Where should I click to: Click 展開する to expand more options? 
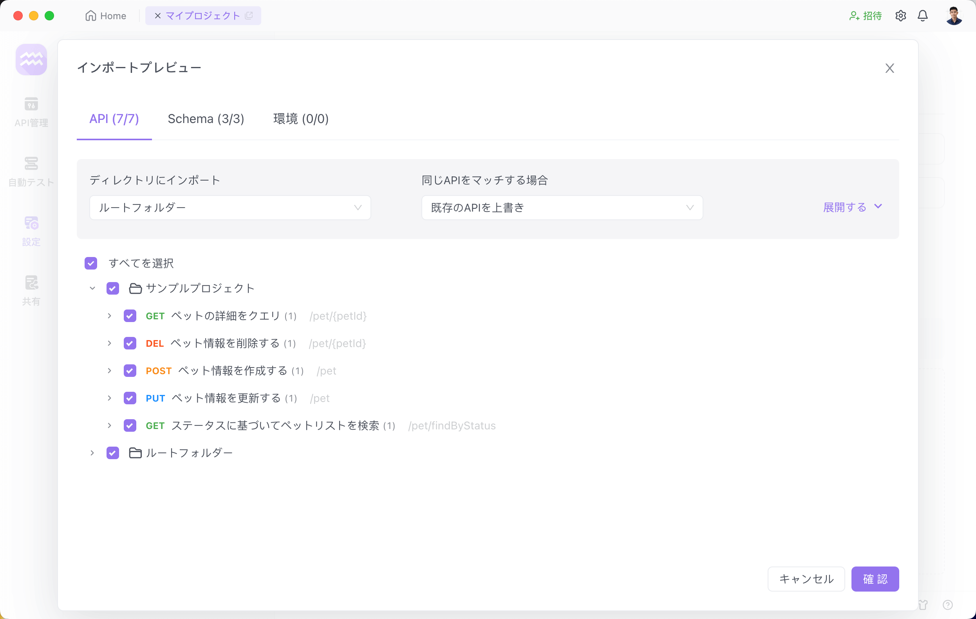853,207
